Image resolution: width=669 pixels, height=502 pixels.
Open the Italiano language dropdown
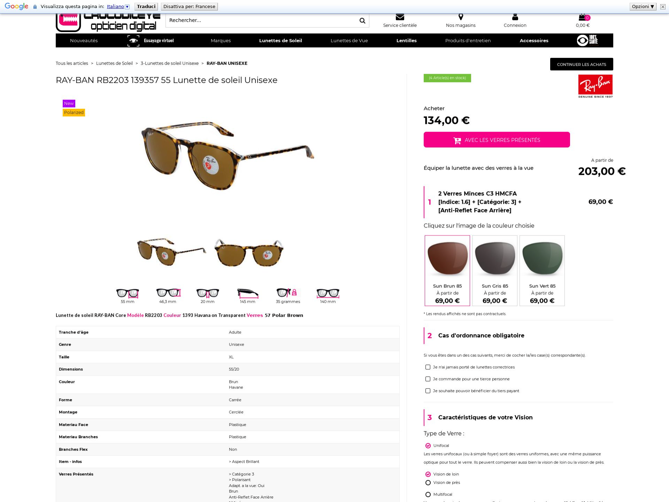pyautogui.click(x=118, y=7)
